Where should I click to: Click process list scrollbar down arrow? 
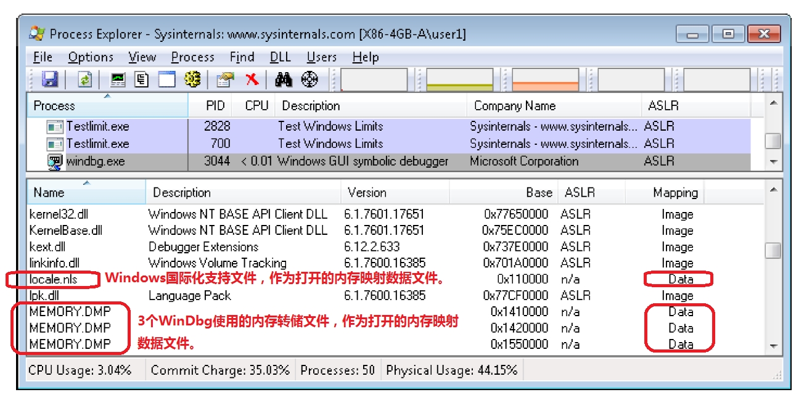773,162
